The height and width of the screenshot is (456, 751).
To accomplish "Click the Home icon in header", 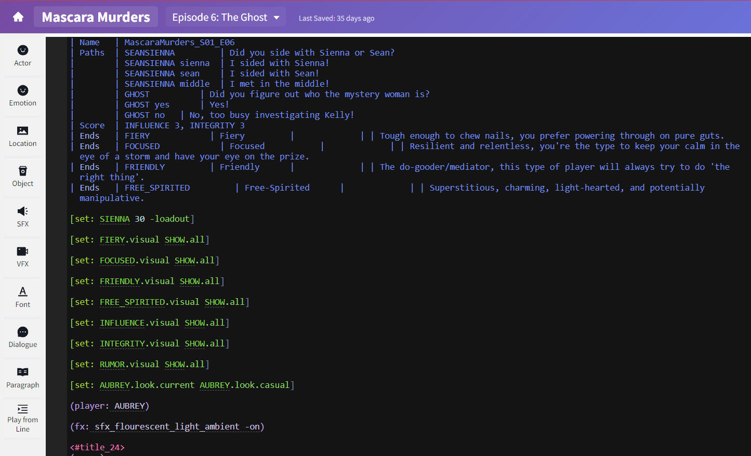I will 18,17.
